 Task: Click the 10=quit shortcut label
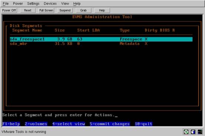pos(143,124)
